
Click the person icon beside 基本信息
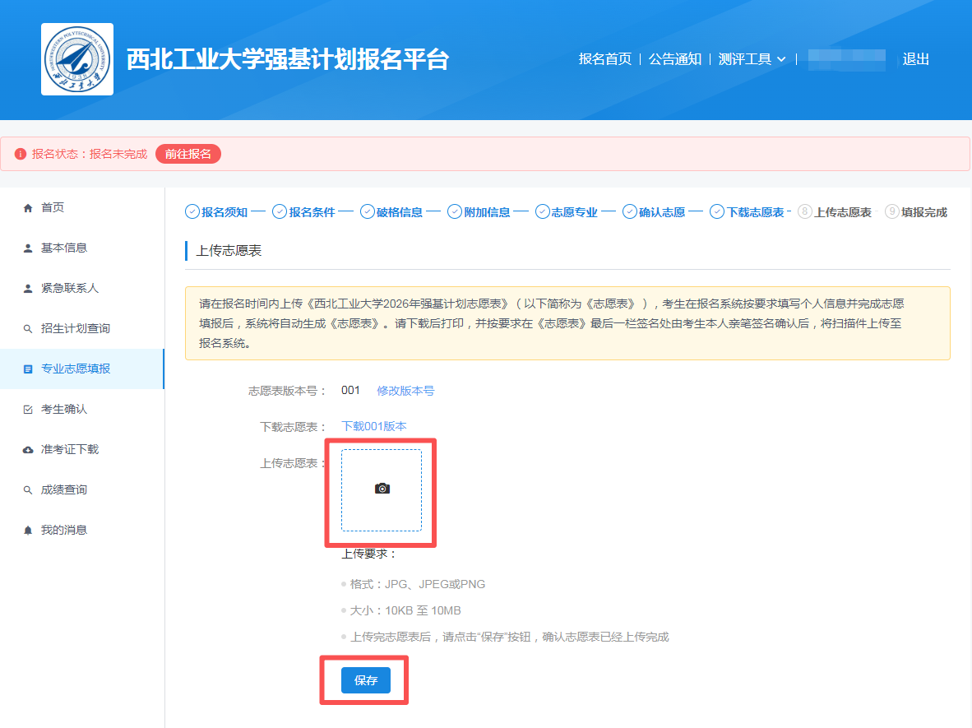pos(28,248)
